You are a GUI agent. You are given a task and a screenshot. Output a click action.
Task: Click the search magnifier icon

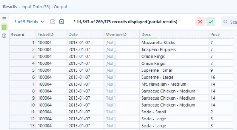pyautogui.click(x=226, y=22)
